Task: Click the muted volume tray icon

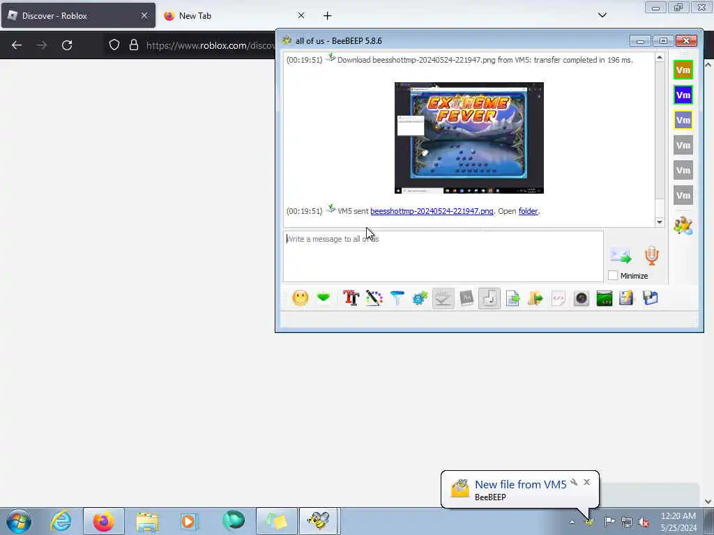Action: 644,522
